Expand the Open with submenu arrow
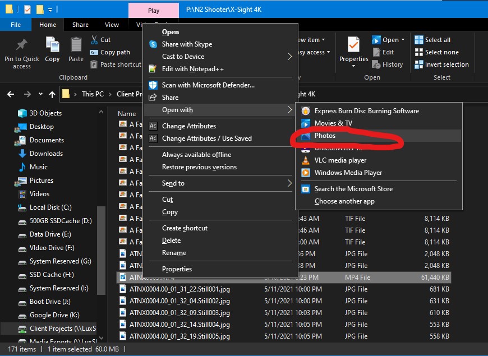488x356 pixels. (x=290, y=109)
